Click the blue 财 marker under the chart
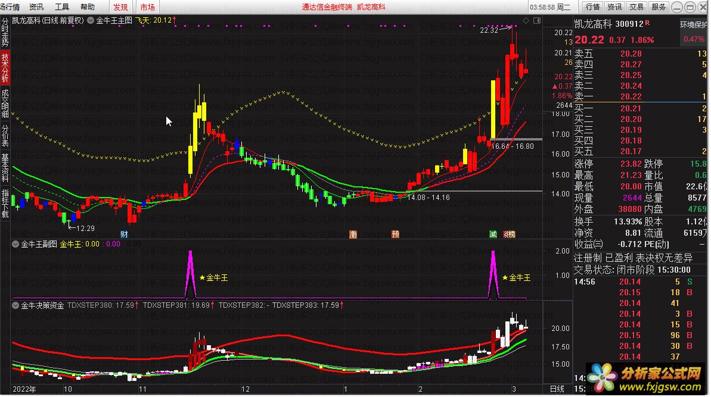This screenshot has width=711, height=397. (124, 235)
